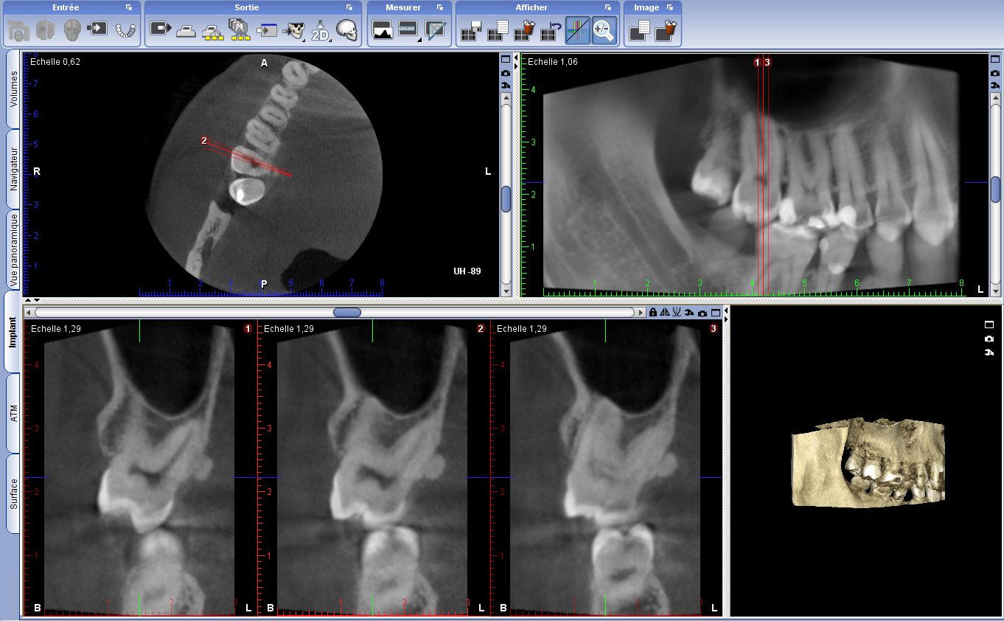
Task: Click the 2D export icon
Action: (320, 30)
